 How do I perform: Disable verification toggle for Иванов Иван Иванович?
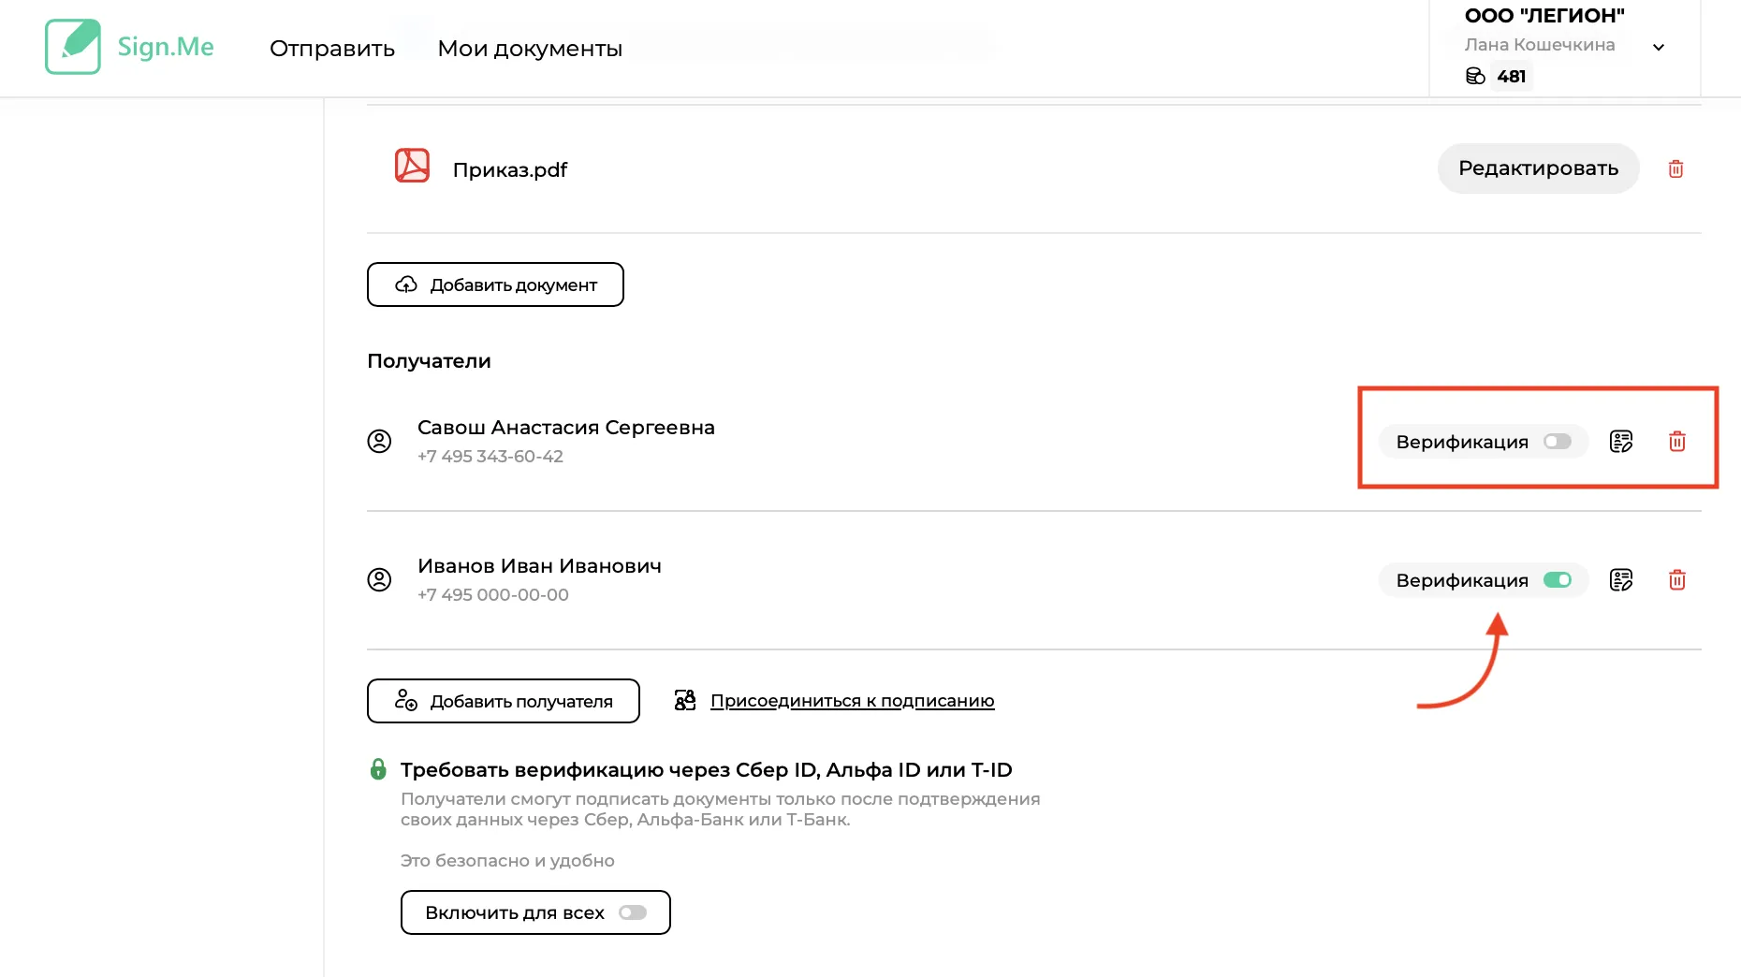point(1558,580)
